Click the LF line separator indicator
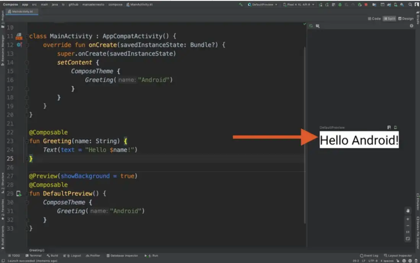 (364, 261)
